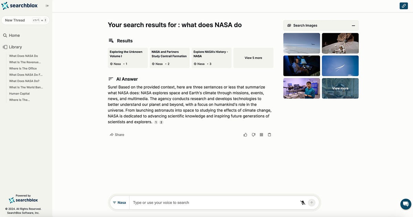This screenshot has height=217, width=413.
Task: Click the muted microphone icon in the search bar
Action: pos(303,202)
